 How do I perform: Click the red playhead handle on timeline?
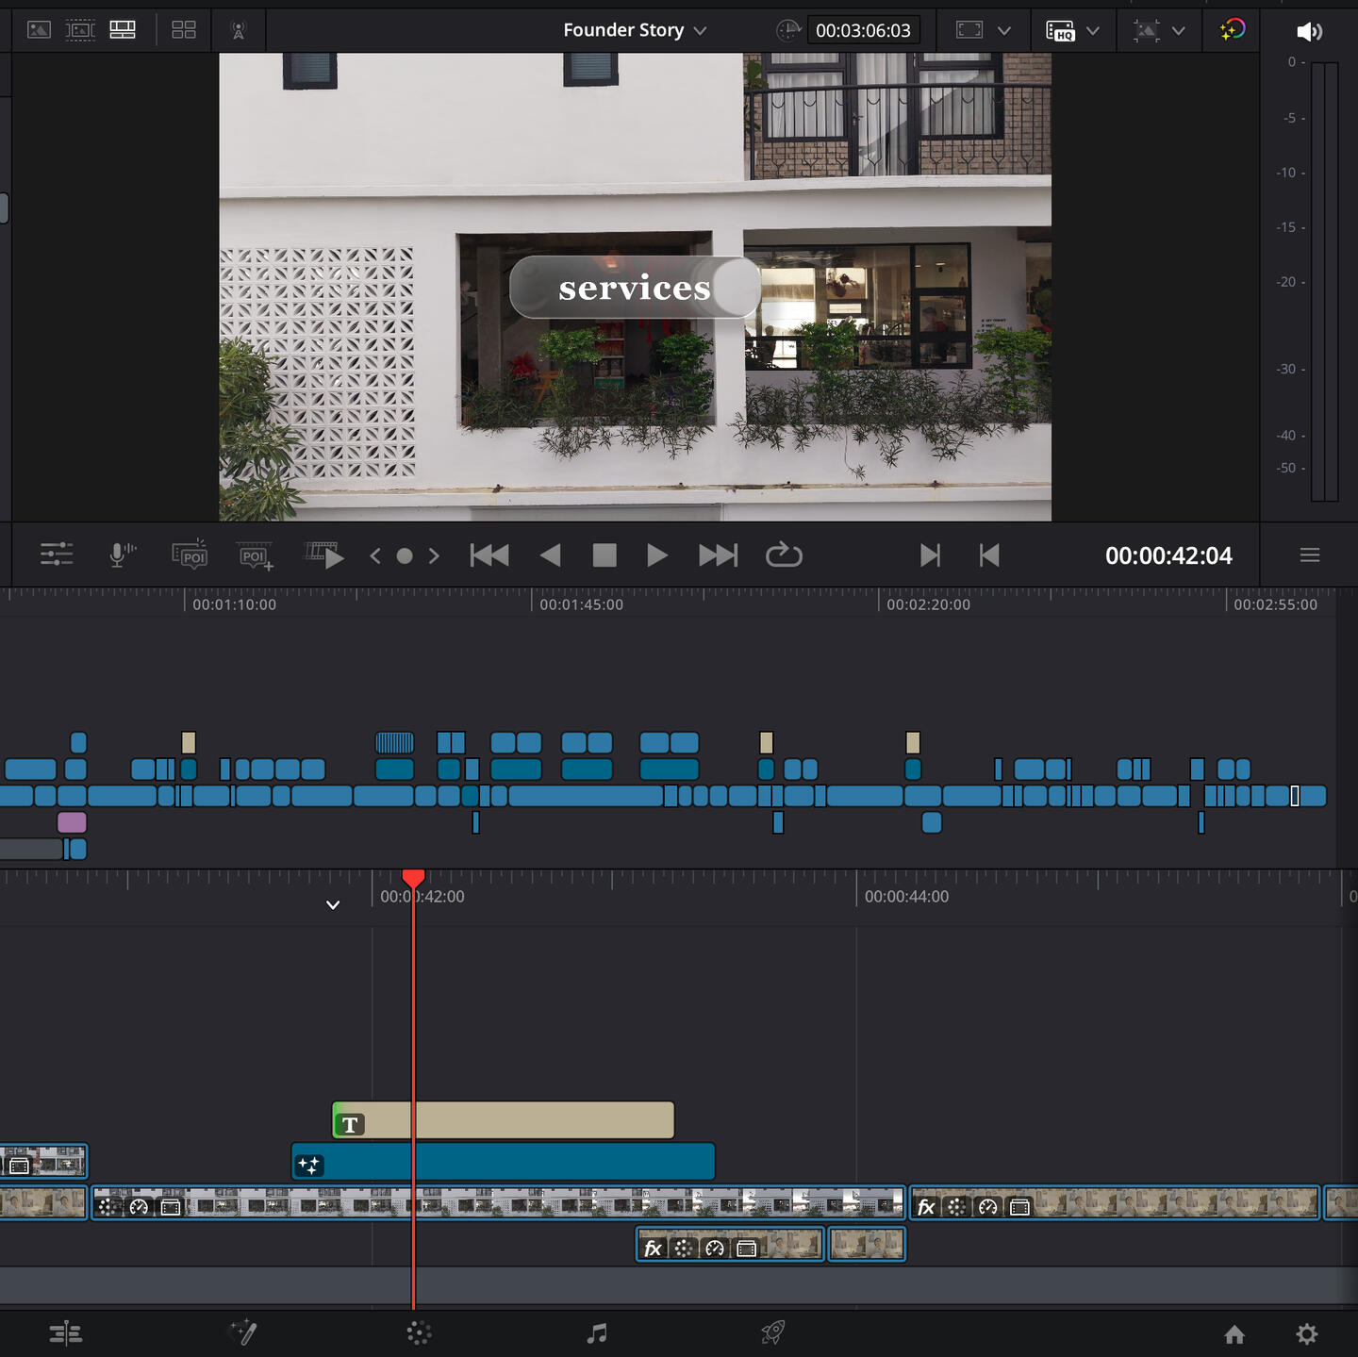[413, 878]
